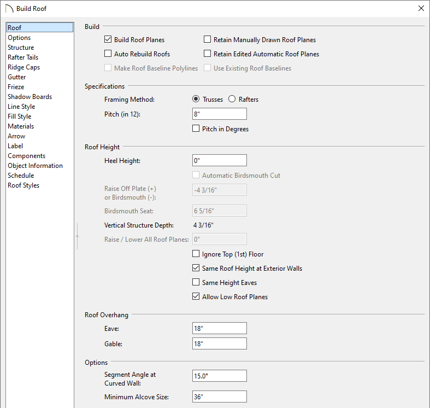Click the Vertical Structure Depth value 4 3/16"
The height and width of the screenshot is (408, 430).
click(x=203, y=225)
